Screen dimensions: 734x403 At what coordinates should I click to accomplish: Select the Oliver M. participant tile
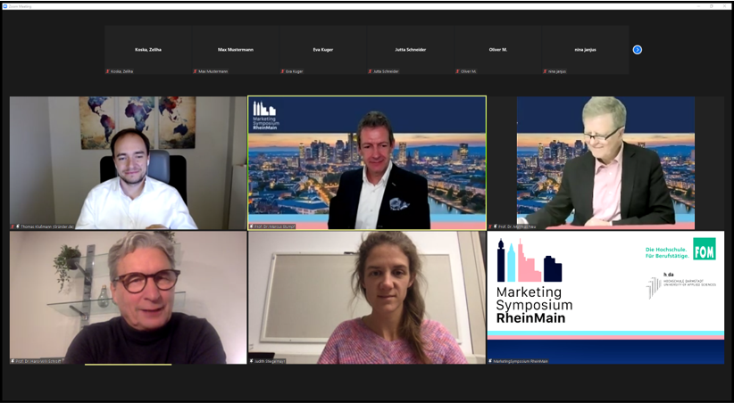(498, 50)
